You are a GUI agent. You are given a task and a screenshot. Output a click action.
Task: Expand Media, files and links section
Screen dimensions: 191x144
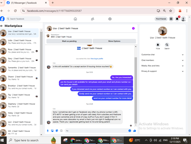[162, 66]
